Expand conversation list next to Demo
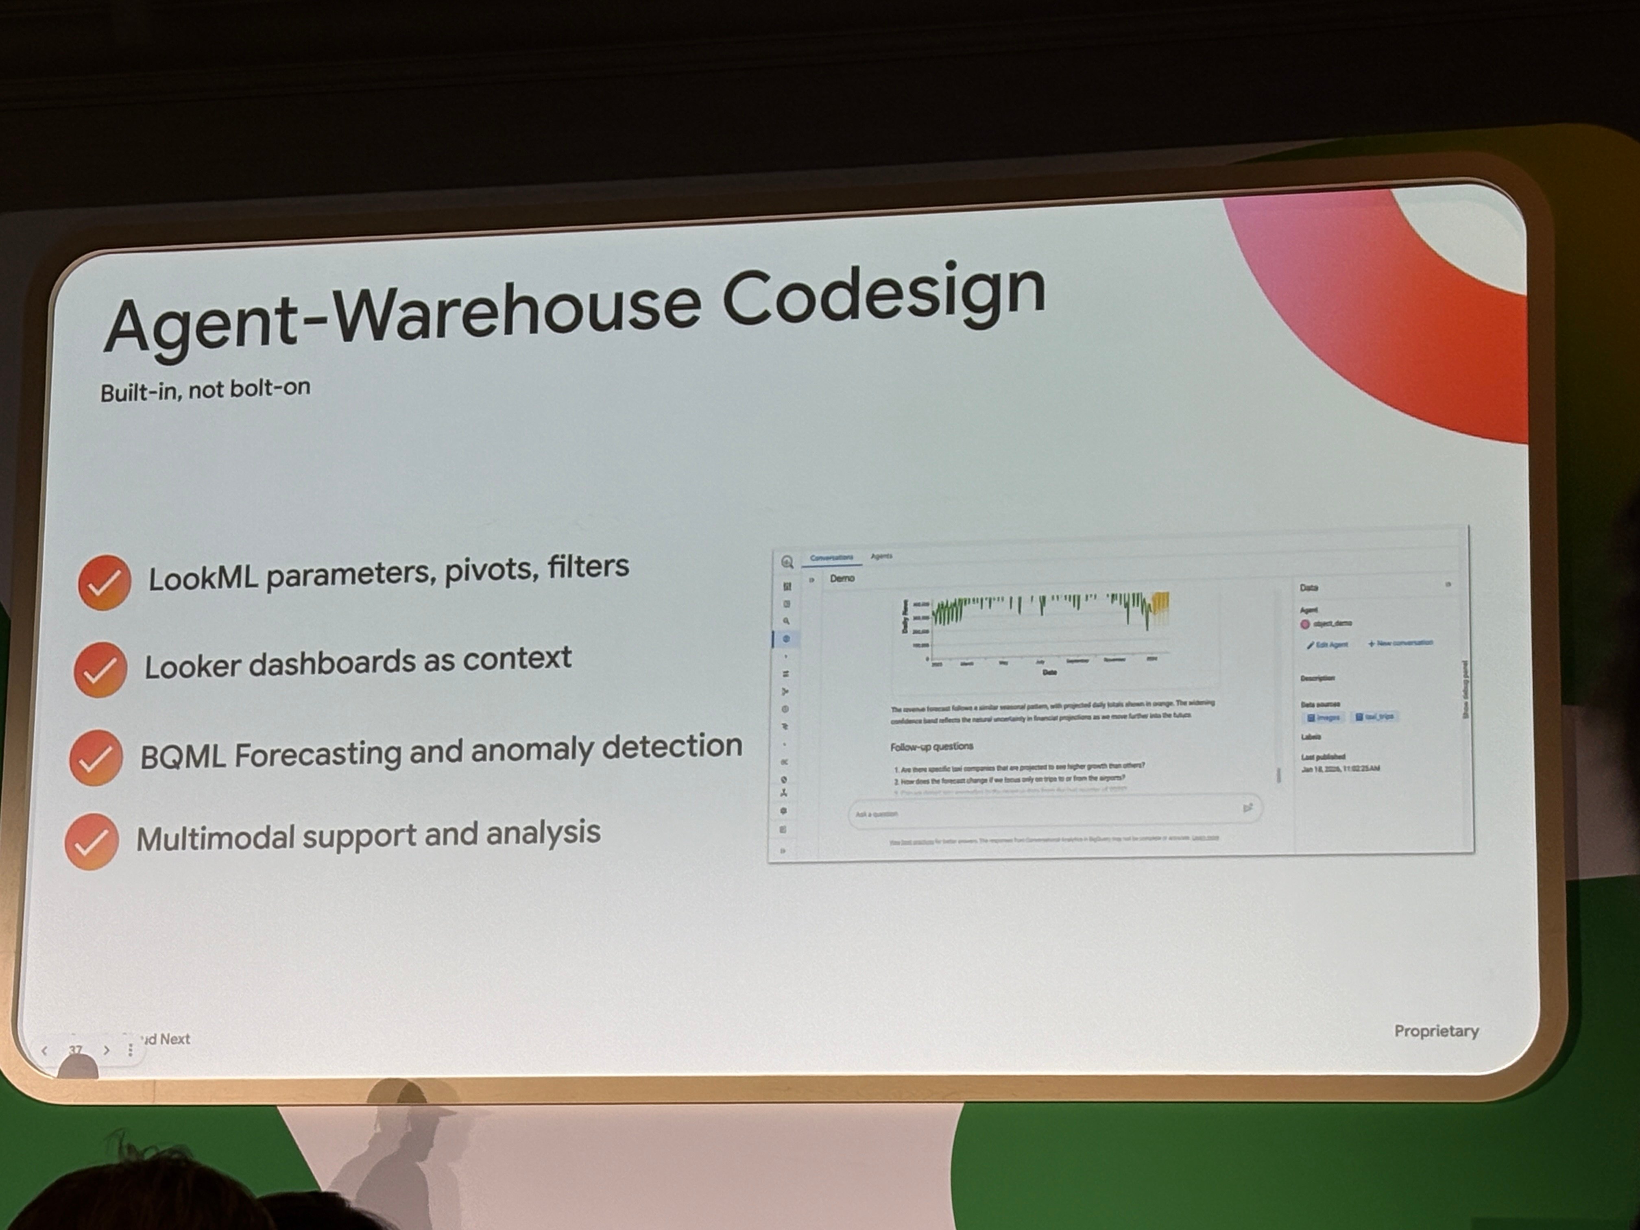This screenshot has height=1230, width=1640. click(812, 579)
